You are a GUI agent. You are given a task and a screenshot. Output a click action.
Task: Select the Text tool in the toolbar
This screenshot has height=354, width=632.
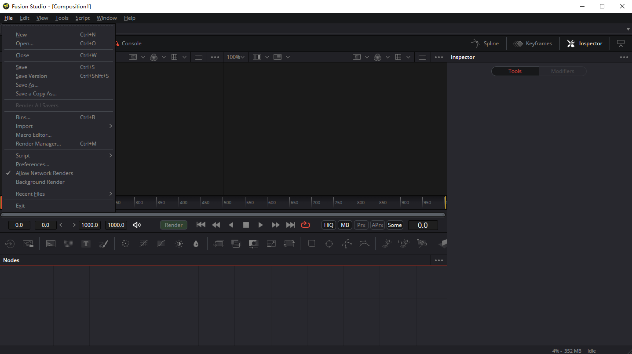86,244
